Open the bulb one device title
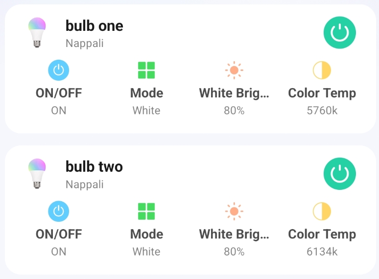 coord(95,26)
